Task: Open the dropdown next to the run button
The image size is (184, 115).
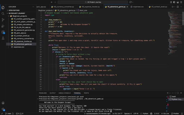Action: click(x=175, y=7)
